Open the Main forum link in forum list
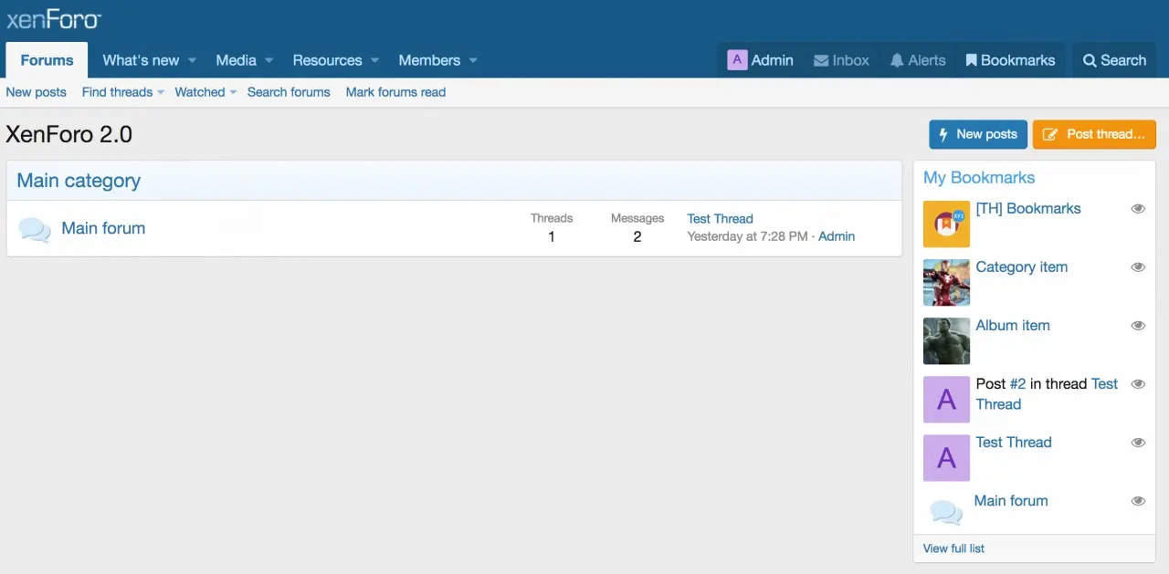The width and height of the screenshot is (1169, 574). point(103,228)
